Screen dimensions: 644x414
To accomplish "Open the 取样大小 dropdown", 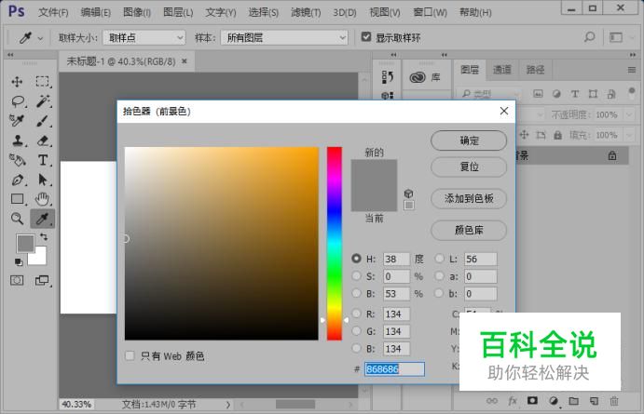I will [x=144, y=38].
